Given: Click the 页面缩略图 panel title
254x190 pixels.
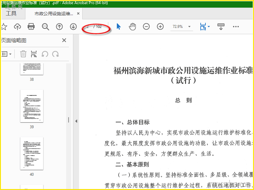Looking at the screenshot, I should (14, 41).
